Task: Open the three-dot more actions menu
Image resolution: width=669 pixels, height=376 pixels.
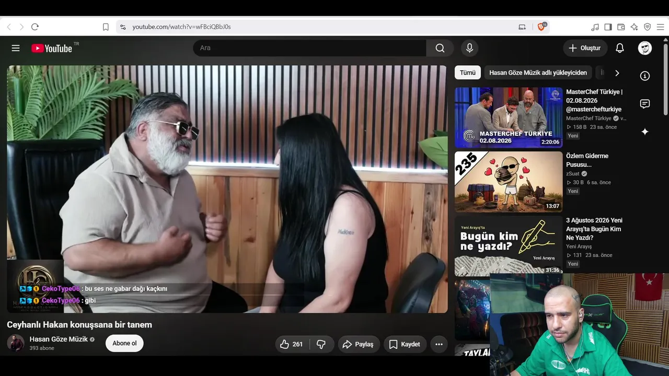Action: (439, 344)
